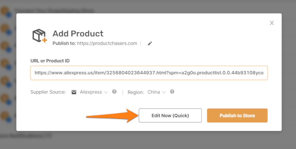
Task: Open help icon beside Region China
Action: (172, 92)
